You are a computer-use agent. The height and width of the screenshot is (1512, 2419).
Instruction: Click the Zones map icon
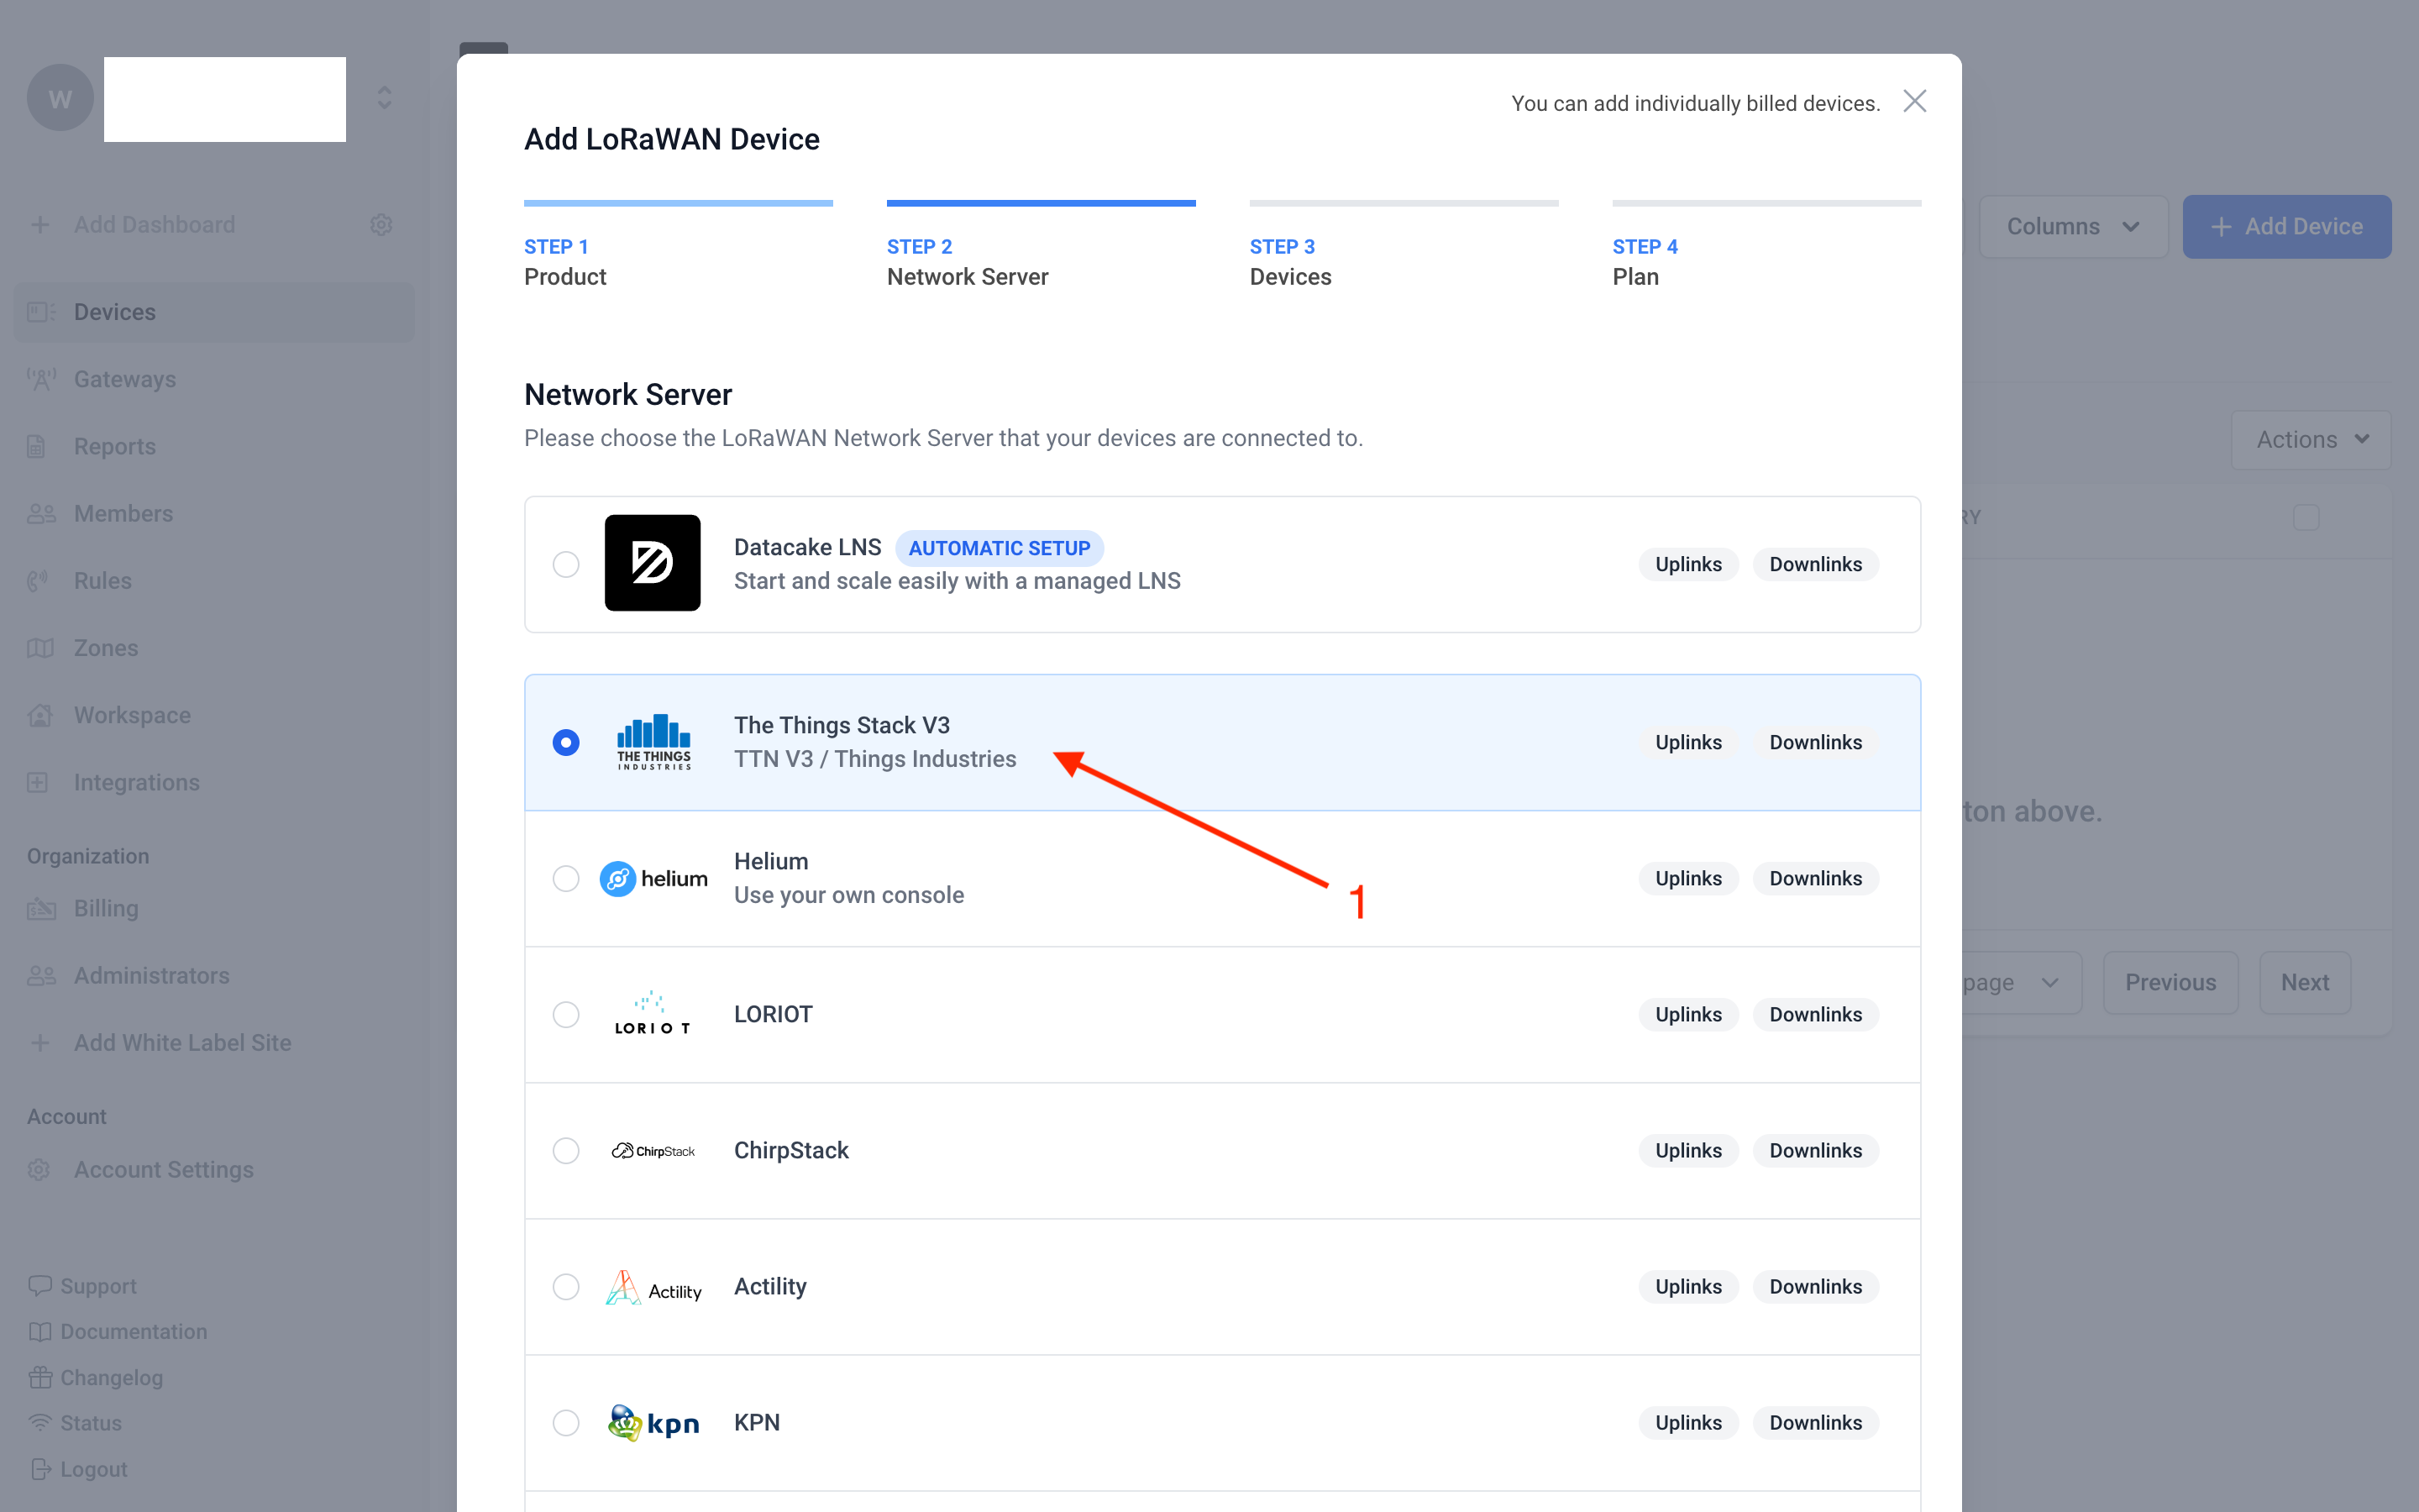tap(40, 647)
